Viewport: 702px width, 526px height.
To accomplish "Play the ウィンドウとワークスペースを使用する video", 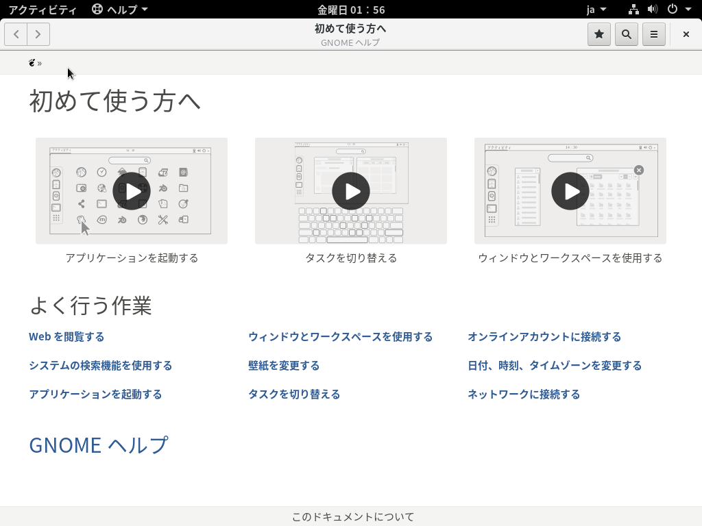I will tap(570, 191).
